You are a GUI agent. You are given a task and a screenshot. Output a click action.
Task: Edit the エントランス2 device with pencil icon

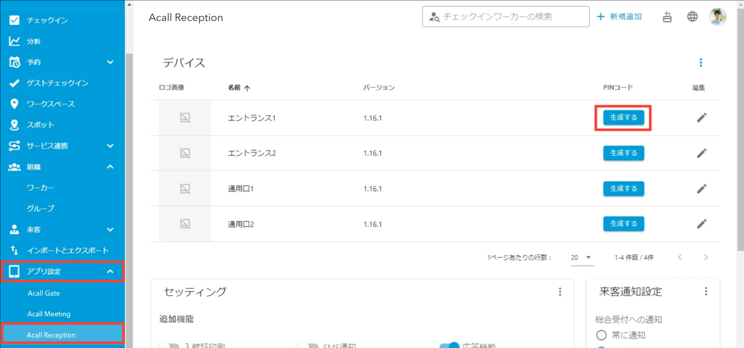[702, 153]
